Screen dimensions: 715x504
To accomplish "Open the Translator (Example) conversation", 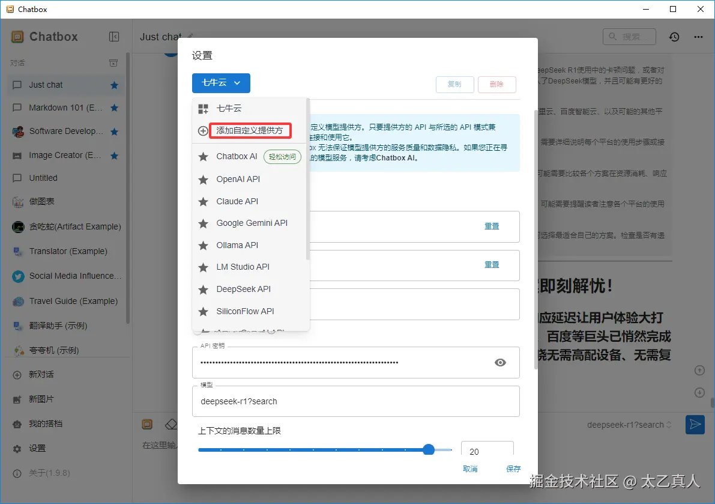I will click(67, 251).
